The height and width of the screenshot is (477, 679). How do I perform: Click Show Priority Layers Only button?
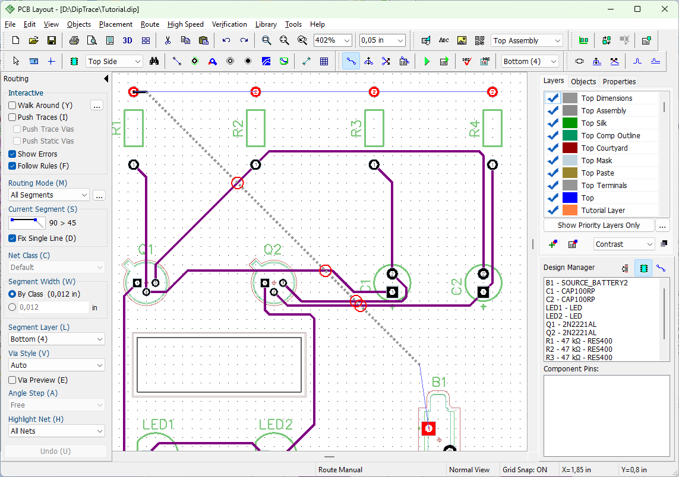pyautogui.click(x=598, y=225)
